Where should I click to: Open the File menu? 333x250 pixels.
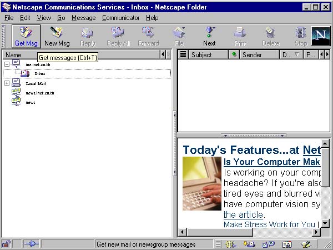pyautogui.click(x=9, y=18)
